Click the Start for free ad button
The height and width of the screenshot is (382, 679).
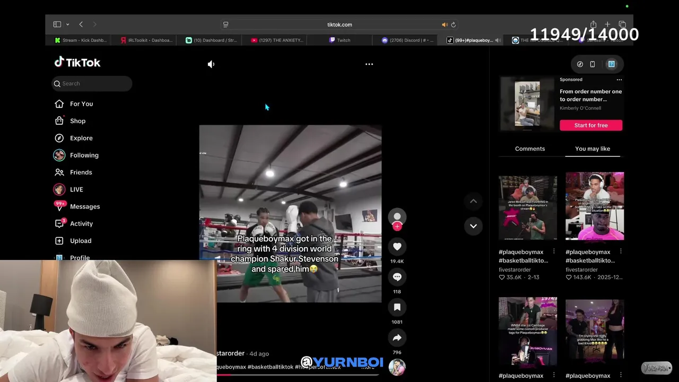(x=591, y=125)
